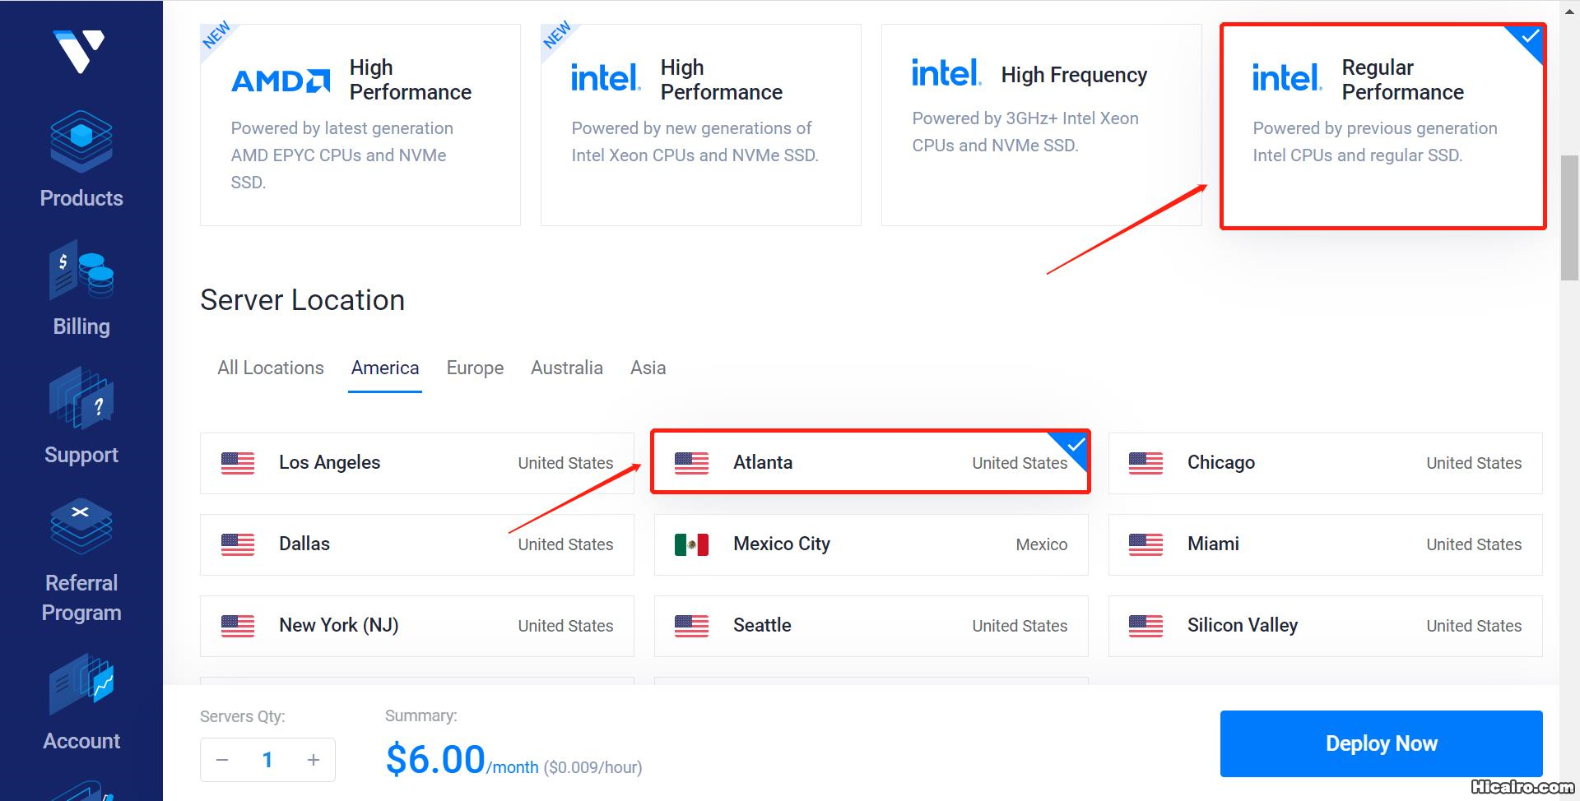Screen dimensions: 1580x801
Task: Switch to the Asia locations tab
Action: [x=648, y=368]
